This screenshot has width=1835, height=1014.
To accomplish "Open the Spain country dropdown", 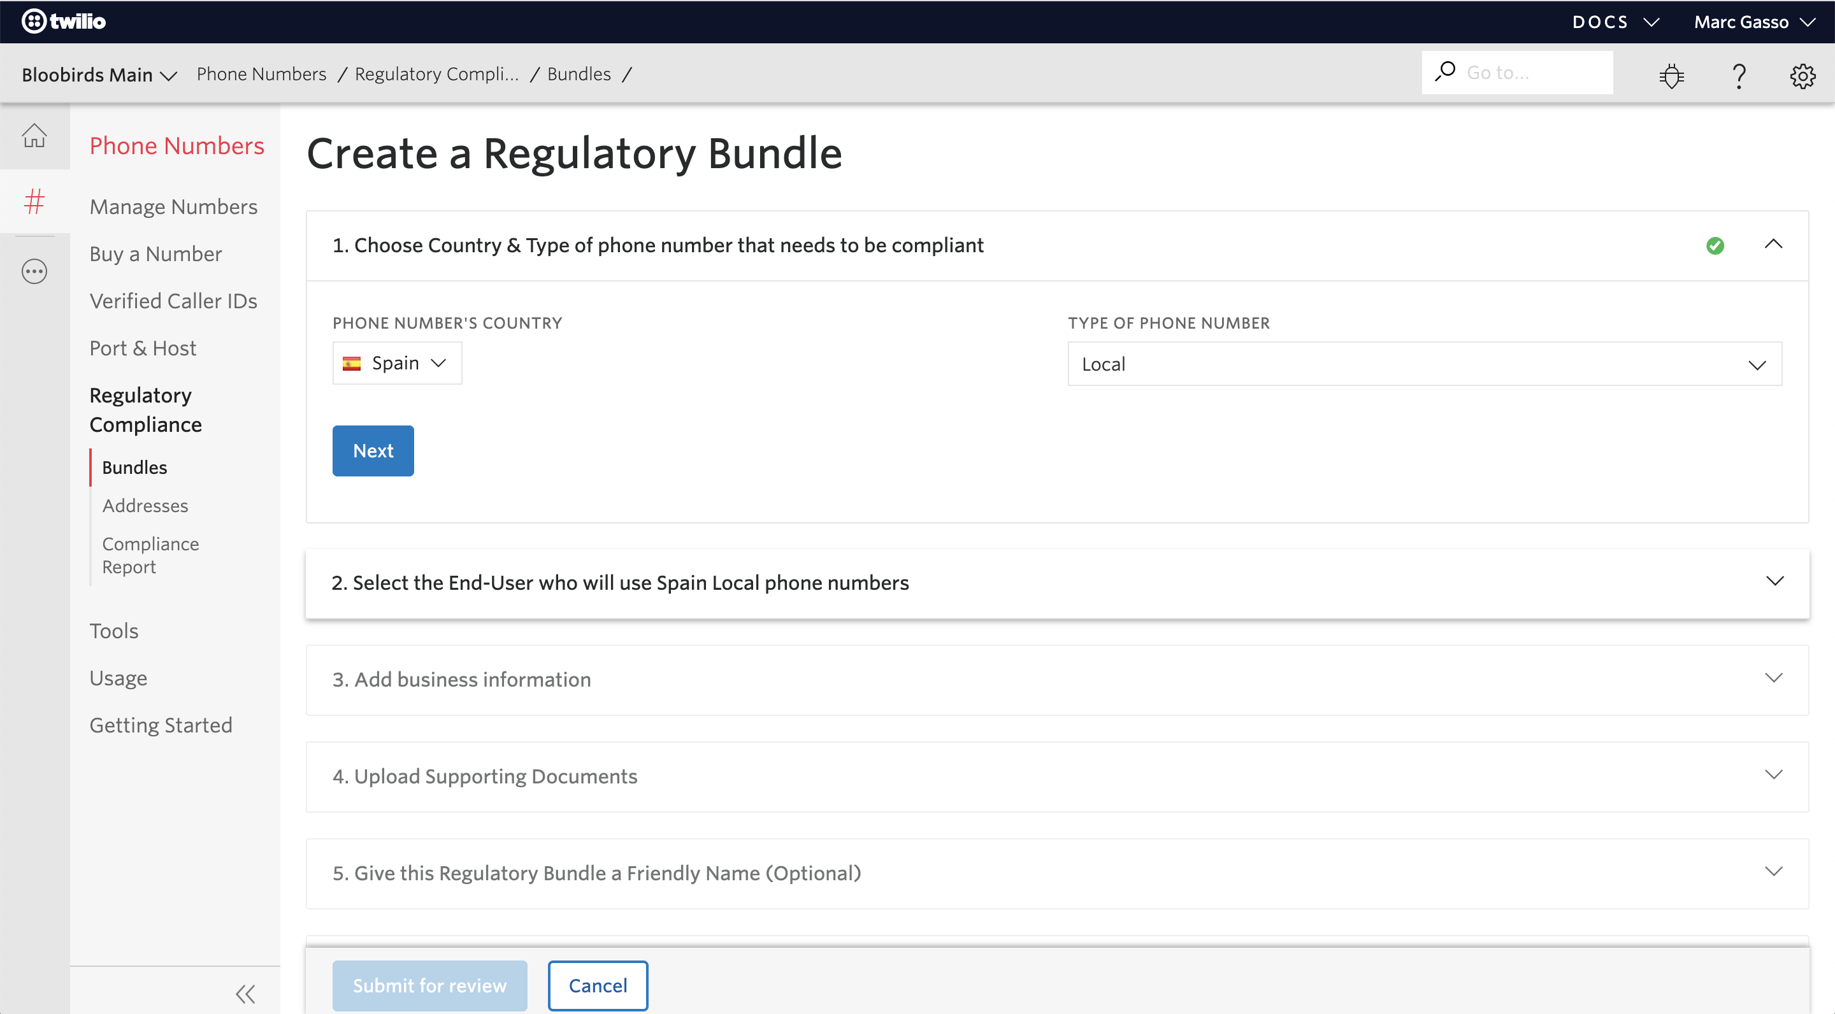I will (397, 363).
